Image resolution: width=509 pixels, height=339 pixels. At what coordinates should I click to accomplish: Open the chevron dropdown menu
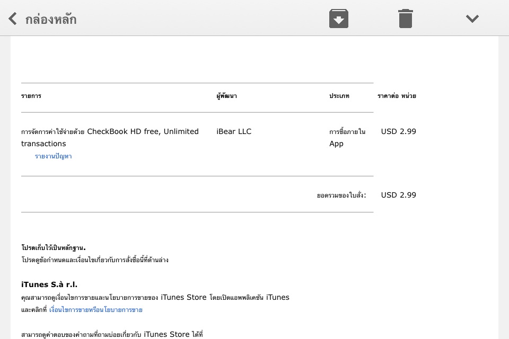pos(472,19)
